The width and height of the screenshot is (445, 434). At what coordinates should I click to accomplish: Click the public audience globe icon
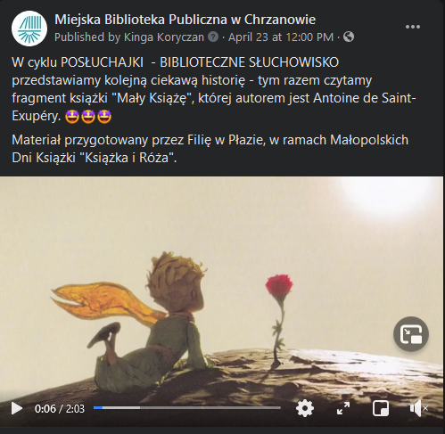pyautogui.click(x=349, y=37)
